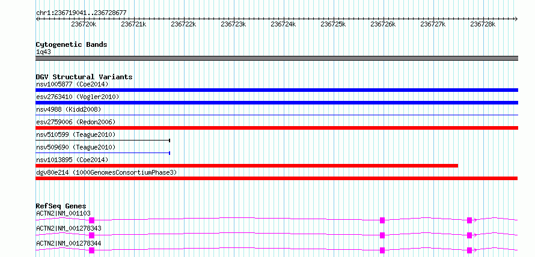Select the blue bar for nsv1005877
Image resolution: width=535 pixels, height=257 pixels.
coord(277,90)
